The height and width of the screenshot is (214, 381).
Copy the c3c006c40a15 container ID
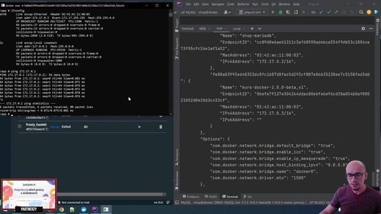click(x=48, y=118)
